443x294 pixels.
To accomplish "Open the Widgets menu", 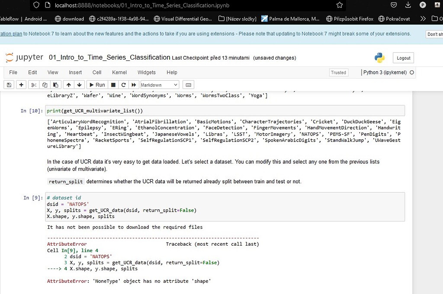I will click(x=146, y=72).
